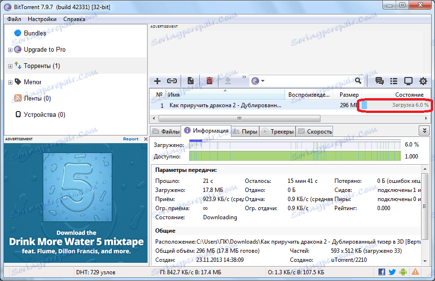Open the Справка menu

tap(74, 19)
